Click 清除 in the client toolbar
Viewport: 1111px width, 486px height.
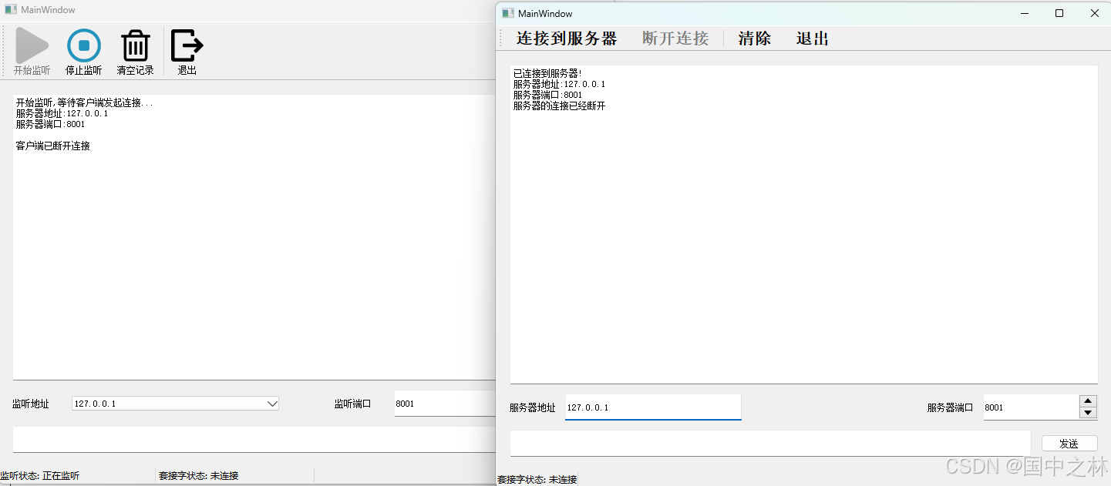pos(755,39)
